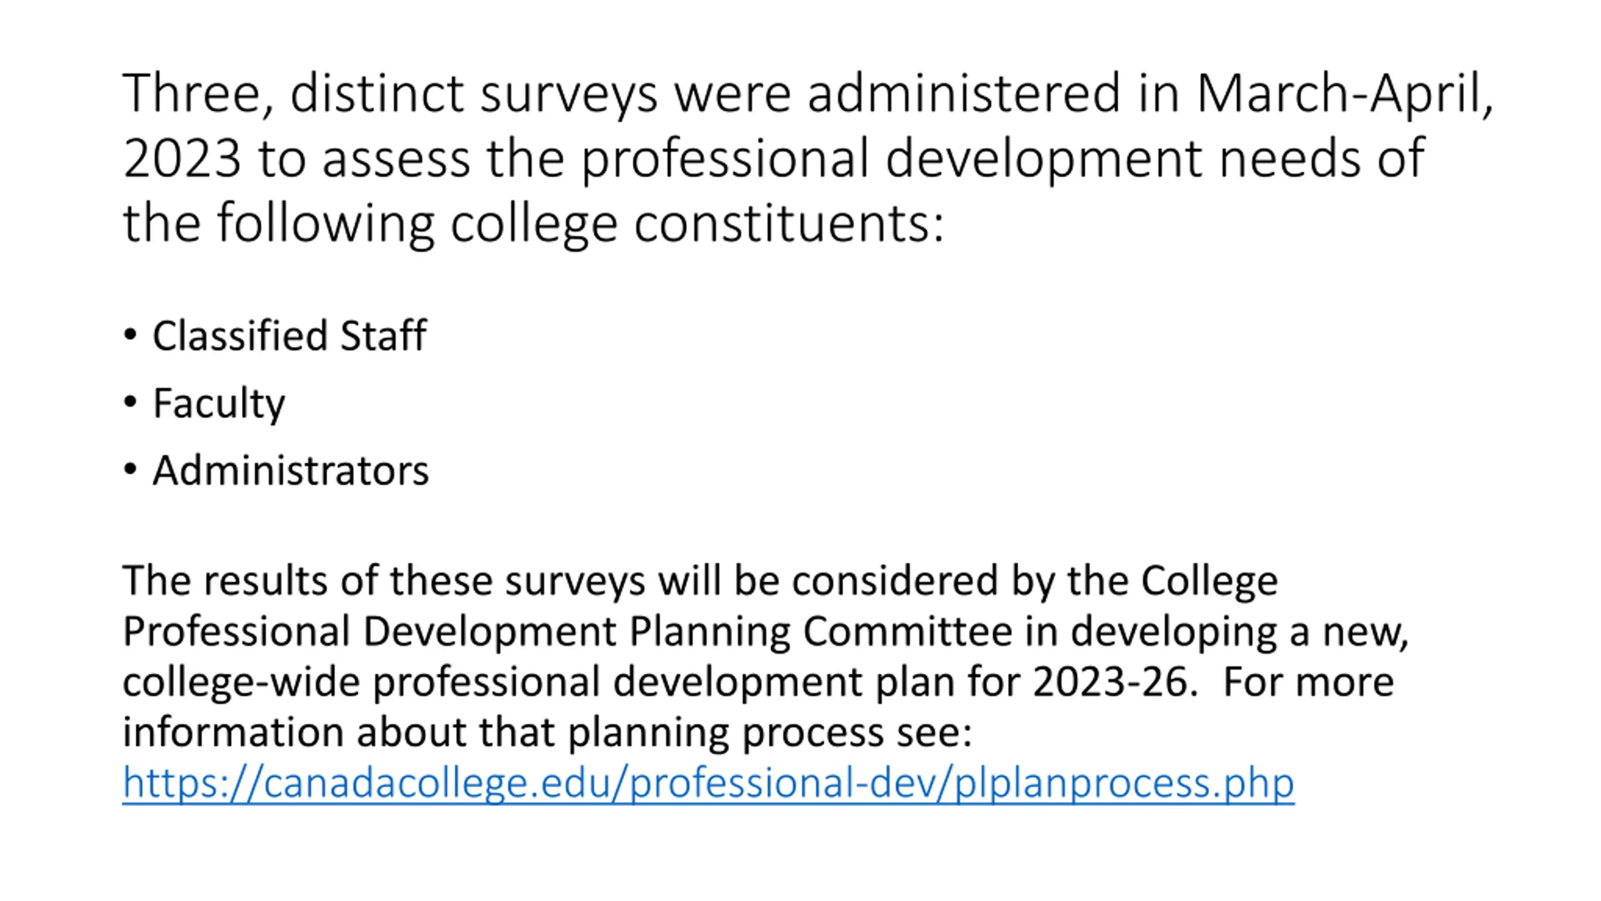Click the word "college-wide" in the paragraph

[241, 681]
